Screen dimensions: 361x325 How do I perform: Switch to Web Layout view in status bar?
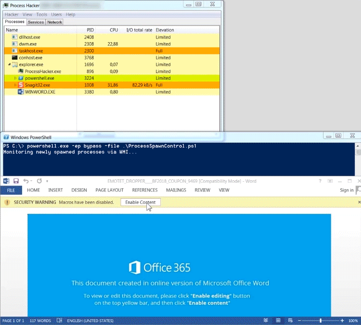point(290,320)
